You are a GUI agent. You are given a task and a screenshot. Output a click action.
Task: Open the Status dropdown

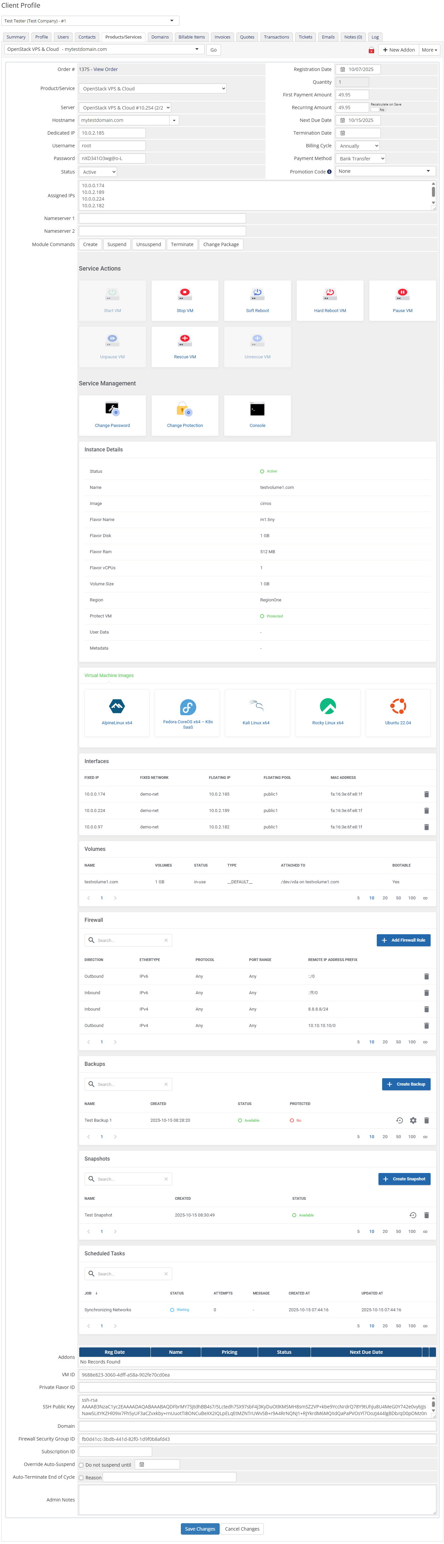(x=98, y=172)
